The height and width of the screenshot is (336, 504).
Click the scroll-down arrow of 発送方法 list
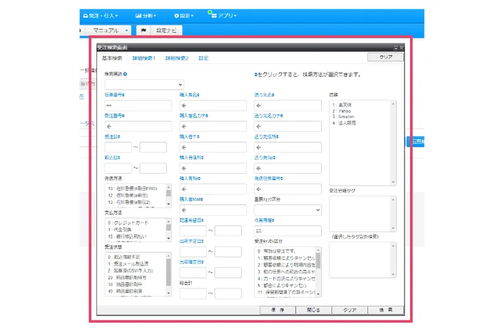[x=168, y=204]
